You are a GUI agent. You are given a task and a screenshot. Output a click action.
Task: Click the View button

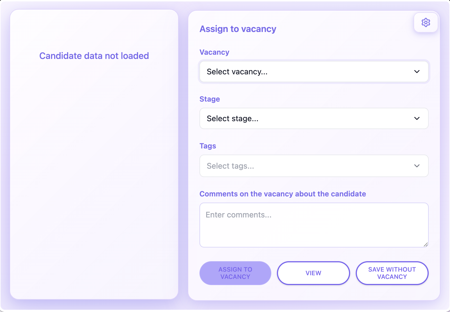[x=313, y=273]
